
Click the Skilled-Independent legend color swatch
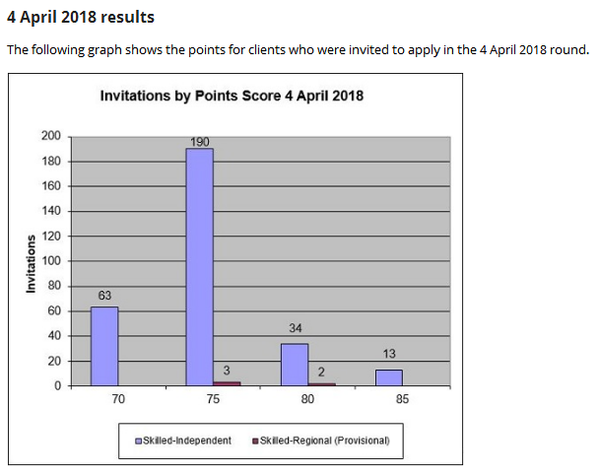tap(138, 441)
